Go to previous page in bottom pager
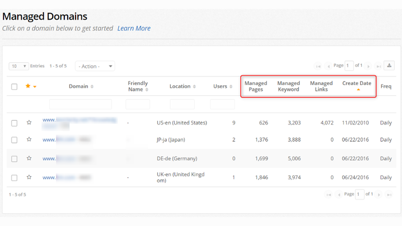 pos(339,195)
